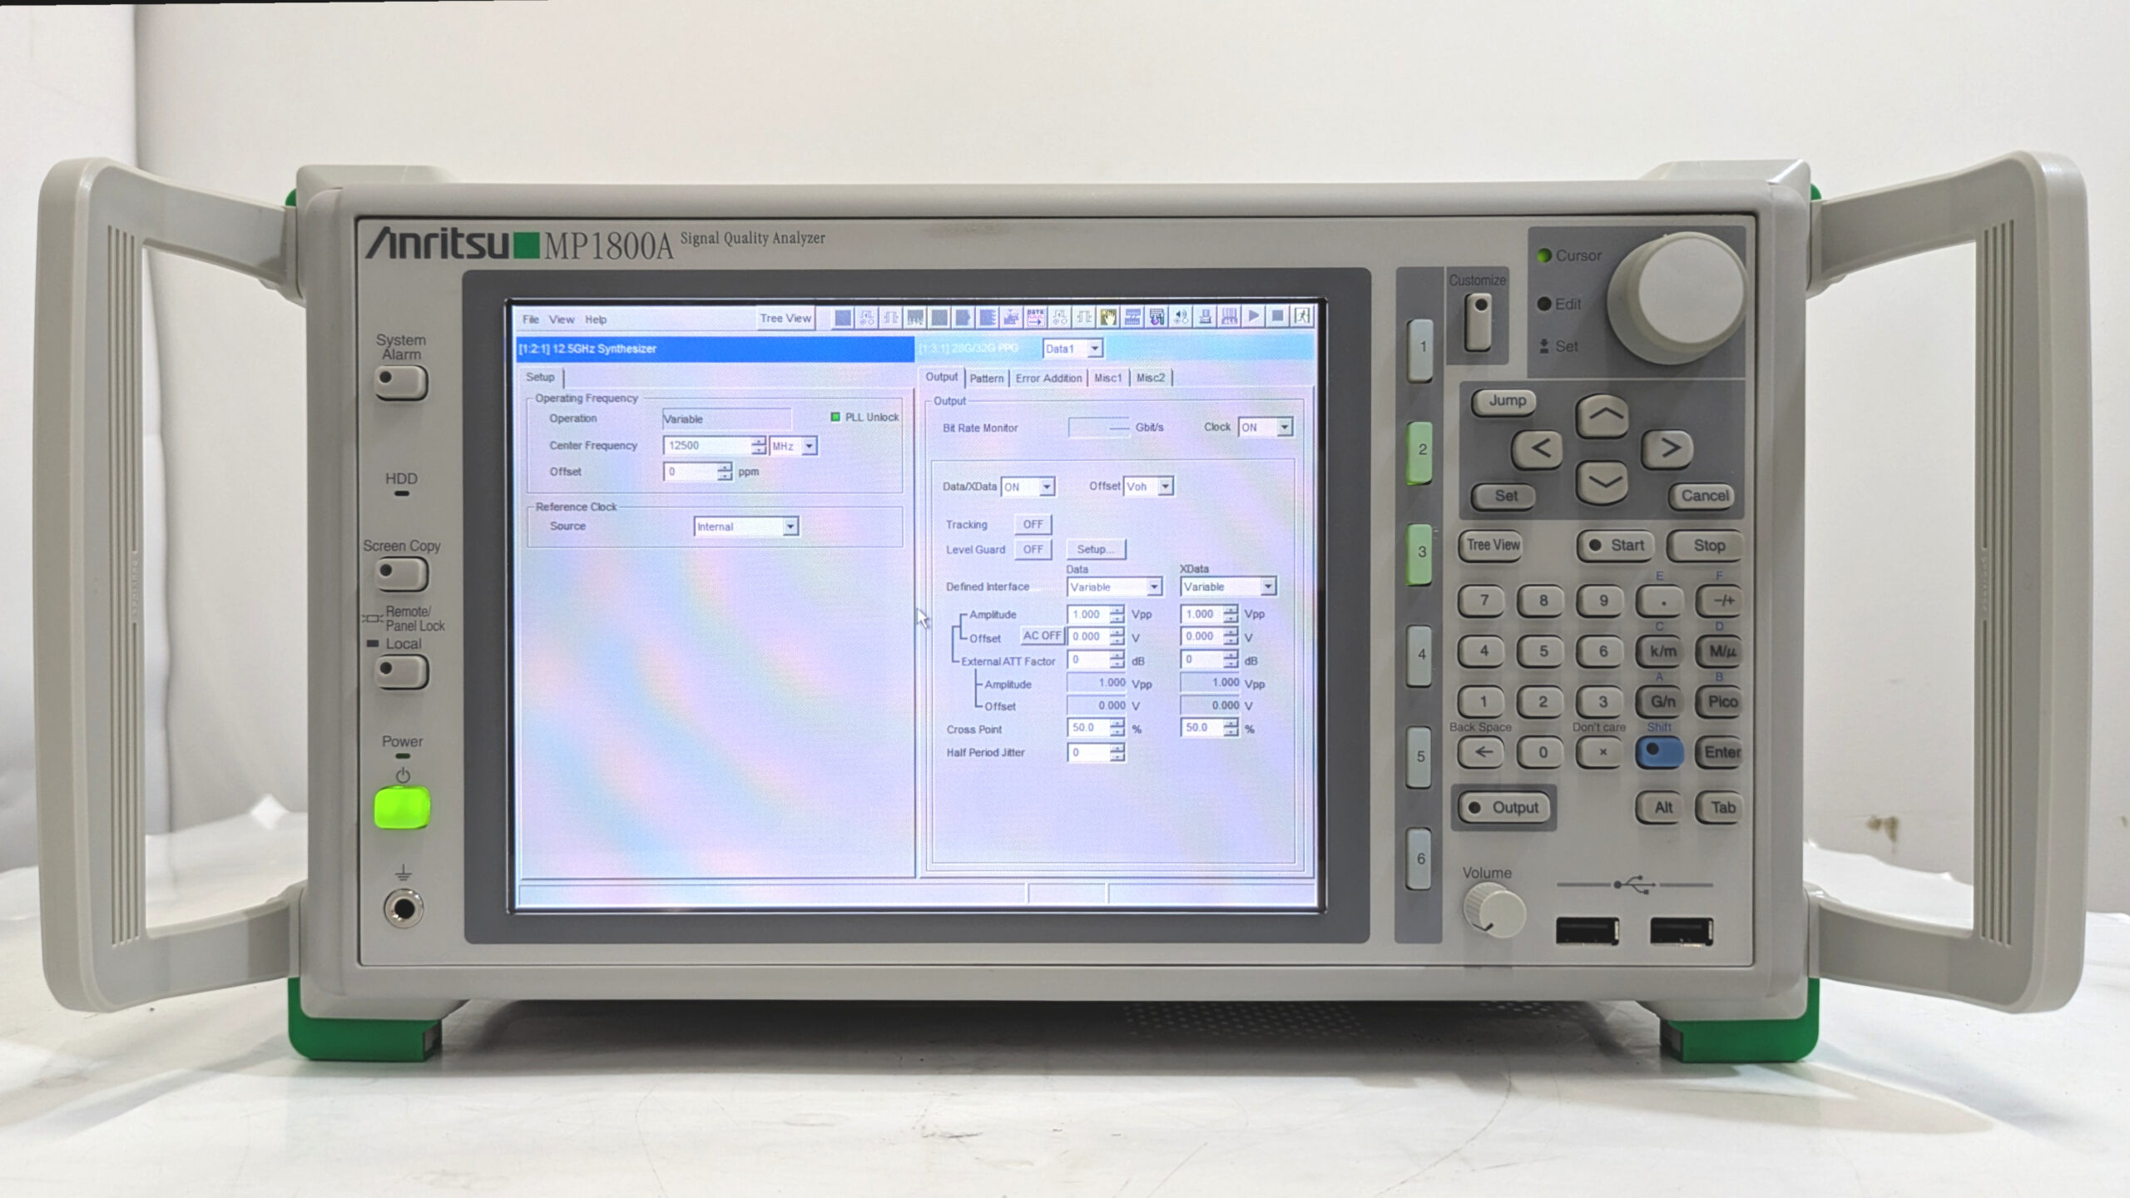Click the USB symbol on front panel
This screenshot has height=1198, width=2130.
1635,885
